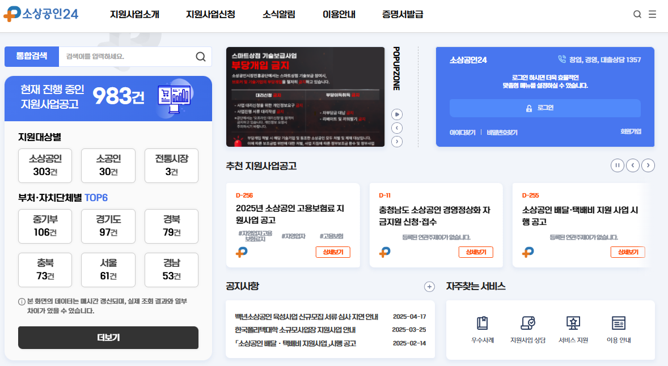The height and width of the screenshot is (366, 668).
Task: Click the #자영업자 hashtag
Action: tap(294, 236)
